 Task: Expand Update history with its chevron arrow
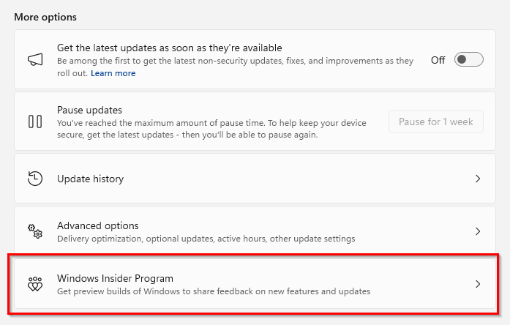tap(478, 179)
